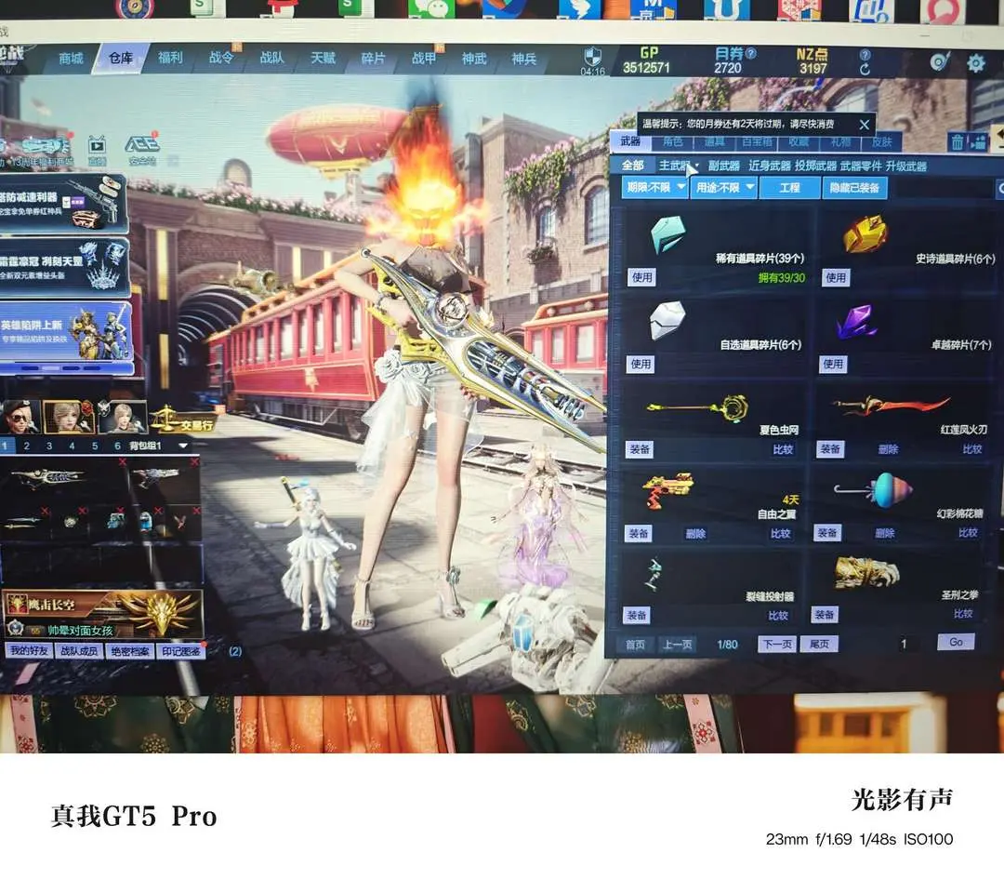The width and height of the screenshot is (1004, 879).
Task: Select the sunglasses character avatar
Action: click(20, 417)
